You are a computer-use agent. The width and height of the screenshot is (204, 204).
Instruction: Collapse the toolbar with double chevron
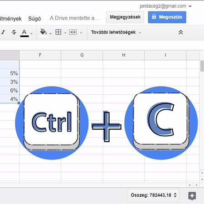click(x=181, y=32)
